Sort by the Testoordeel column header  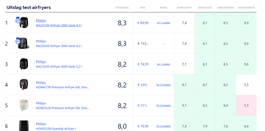click(x=122, y=8)
